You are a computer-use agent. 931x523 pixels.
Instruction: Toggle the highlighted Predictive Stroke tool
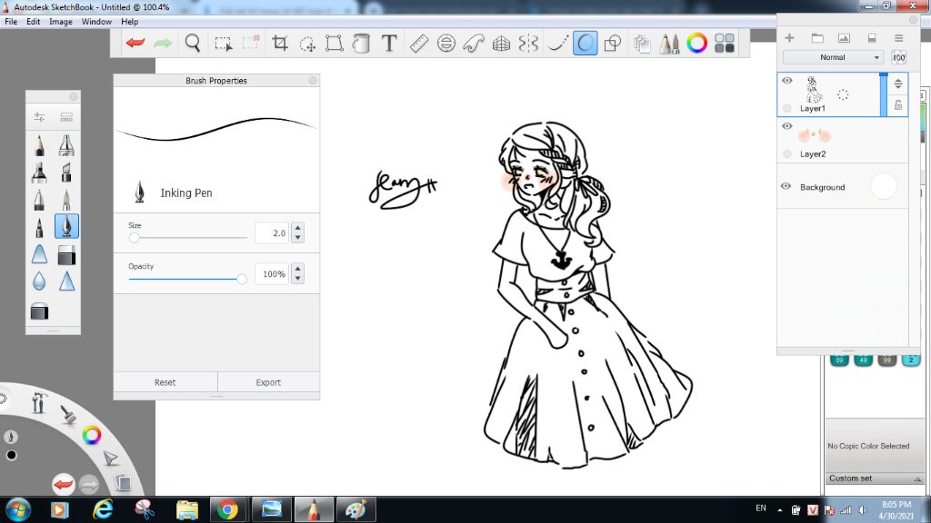[585, 44]
